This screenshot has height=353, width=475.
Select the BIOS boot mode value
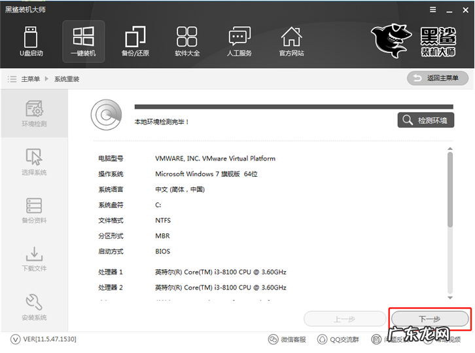[163, 251]
